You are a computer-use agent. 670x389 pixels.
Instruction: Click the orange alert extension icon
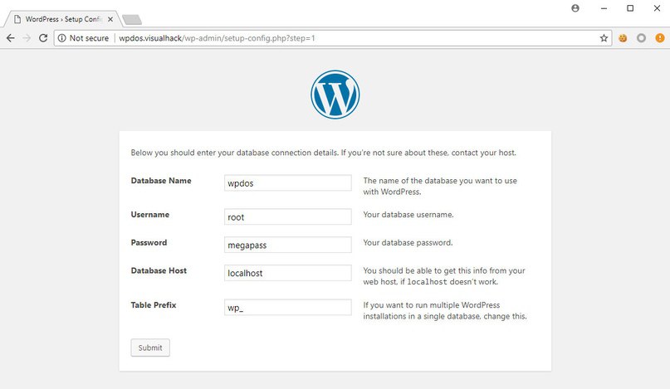(658, 38)
